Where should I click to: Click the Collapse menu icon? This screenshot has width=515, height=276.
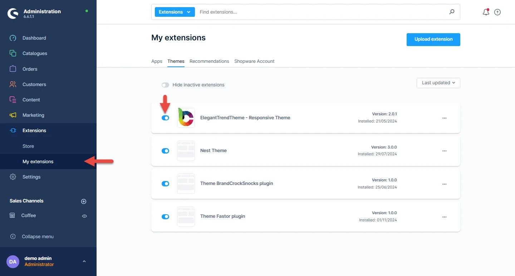13,236
